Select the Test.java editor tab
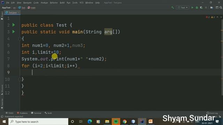 coord(12,12)
